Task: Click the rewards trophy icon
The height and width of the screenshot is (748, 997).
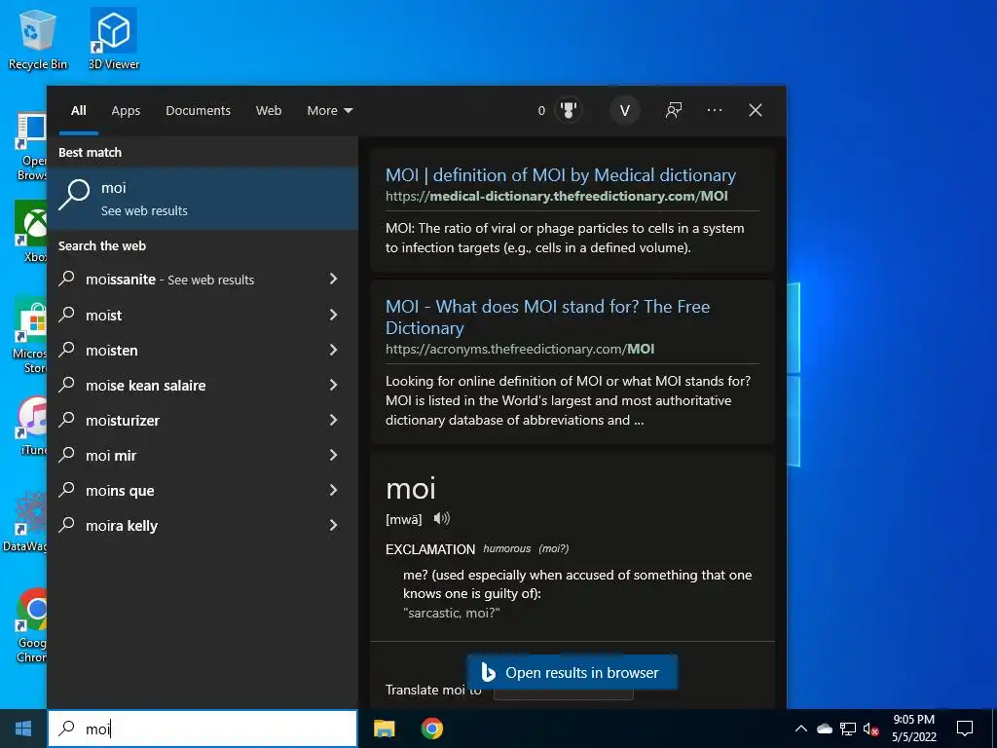Action: pos(569,111)
